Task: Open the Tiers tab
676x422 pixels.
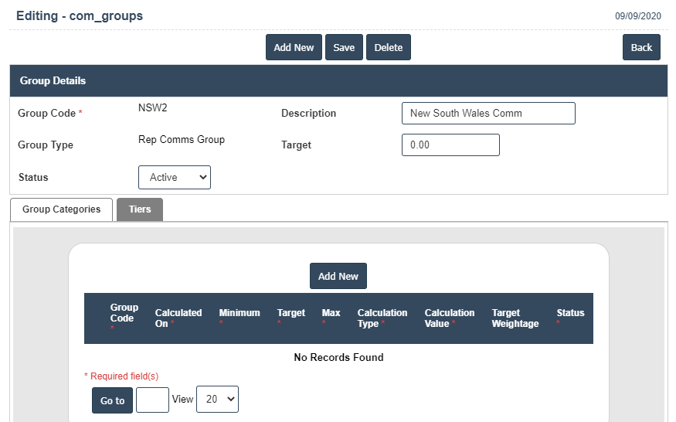Action: tap(140, 209)
